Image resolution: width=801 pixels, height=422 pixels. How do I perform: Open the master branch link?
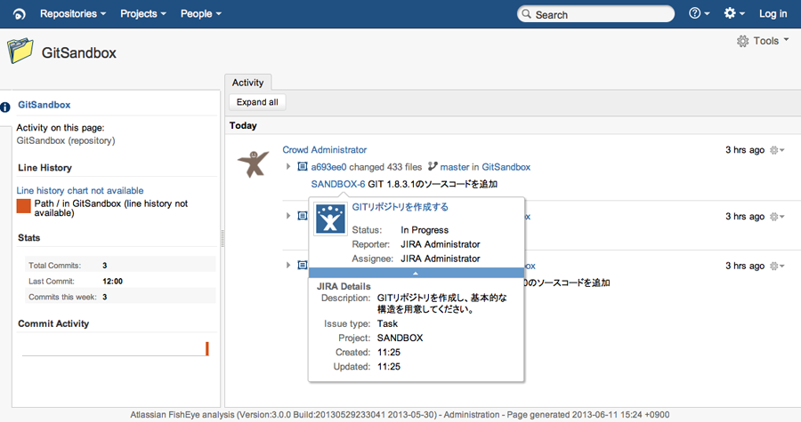[455, 167]
